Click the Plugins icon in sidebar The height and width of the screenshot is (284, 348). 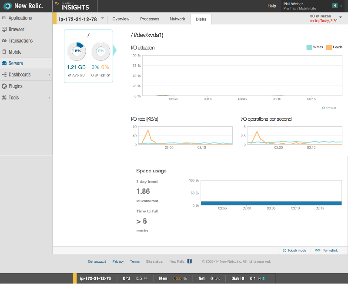pos(4,86)
